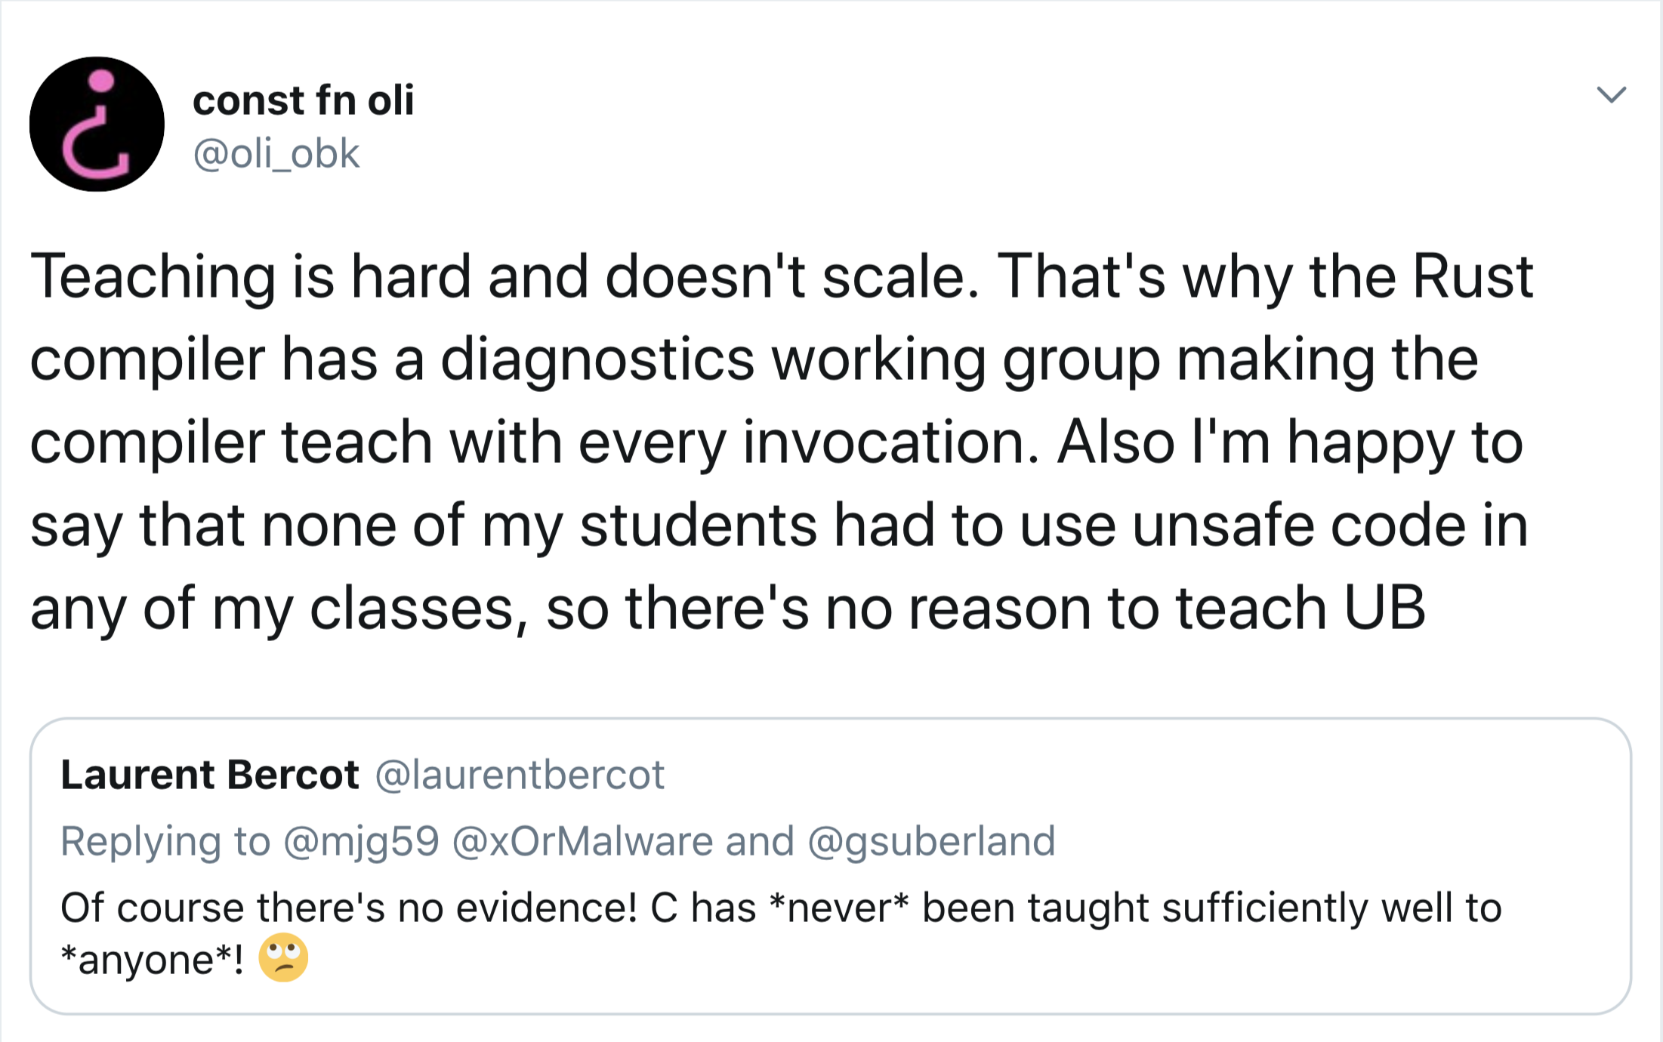
Task: Click the eye-roll emoji in quoted tweet
Action: pyautogui.click(x=283, y=957)
